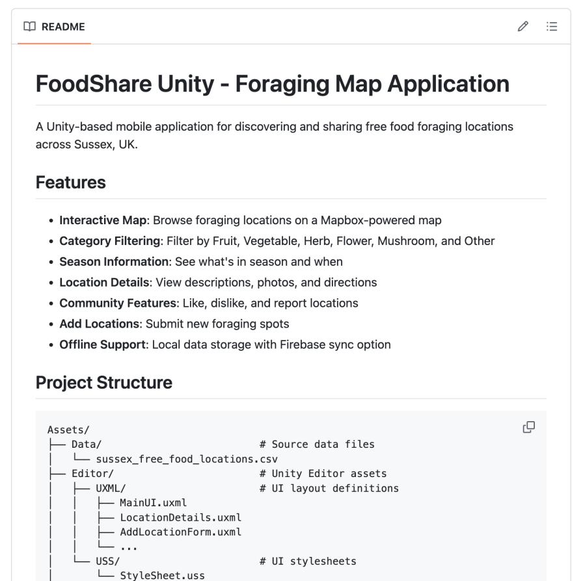Select the README tab
Screen dimensions: 583x581
tap(54, 27)
